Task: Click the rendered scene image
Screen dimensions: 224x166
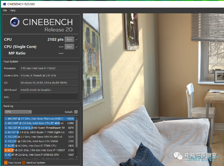Action: [153, 89]
